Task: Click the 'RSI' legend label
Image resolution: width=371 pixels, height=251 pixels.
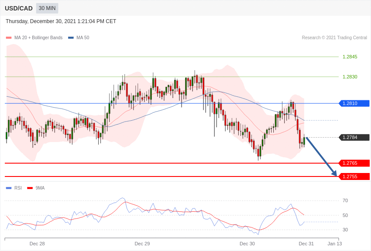Action: click(x=18, y=188)
